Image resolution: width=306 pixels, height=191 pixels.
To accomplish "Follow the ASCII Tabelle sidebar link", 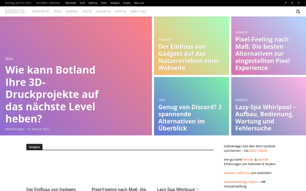I will [258, 151].
